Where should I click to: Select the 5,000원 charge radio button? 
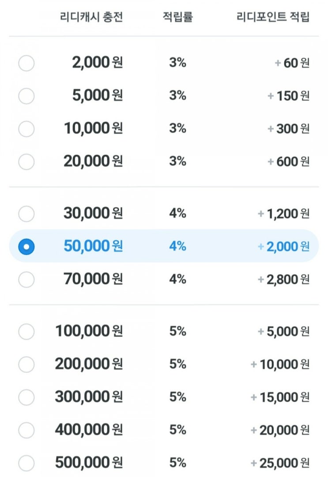tap(26, 96)
